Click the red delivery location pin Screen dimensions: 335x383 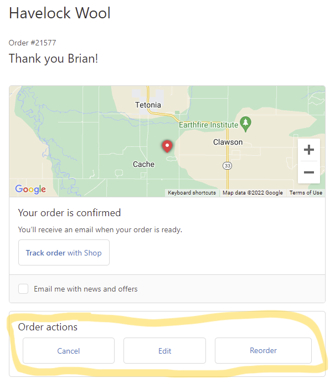[x=167, y=146]
